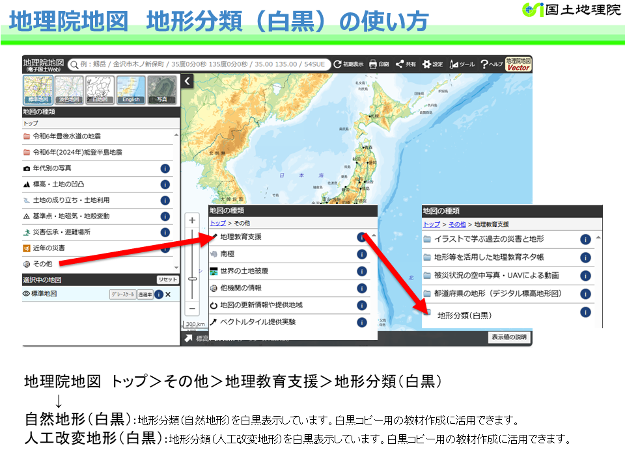Select the 淡色地図 base map thumbnail
The width and height of the screenshot is (625, 468).
coord(69,90)
